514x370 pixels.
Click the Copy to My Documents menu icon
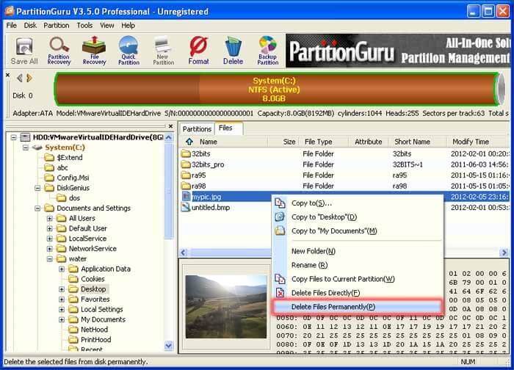tap(280, 231)
